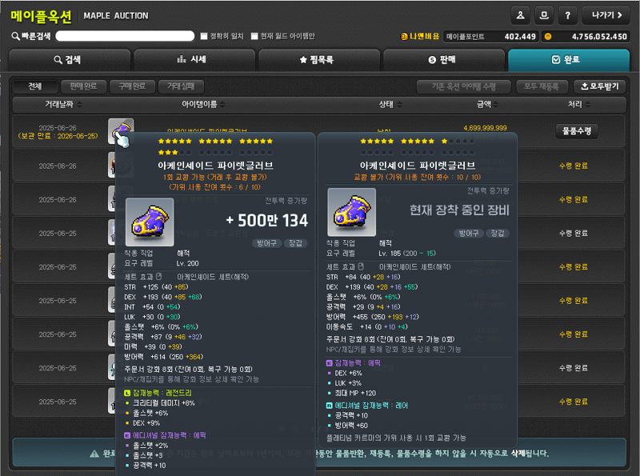Screen dimensions: 640x476
Task: Sort by 금액 column arrows
Action: (495, 105)
